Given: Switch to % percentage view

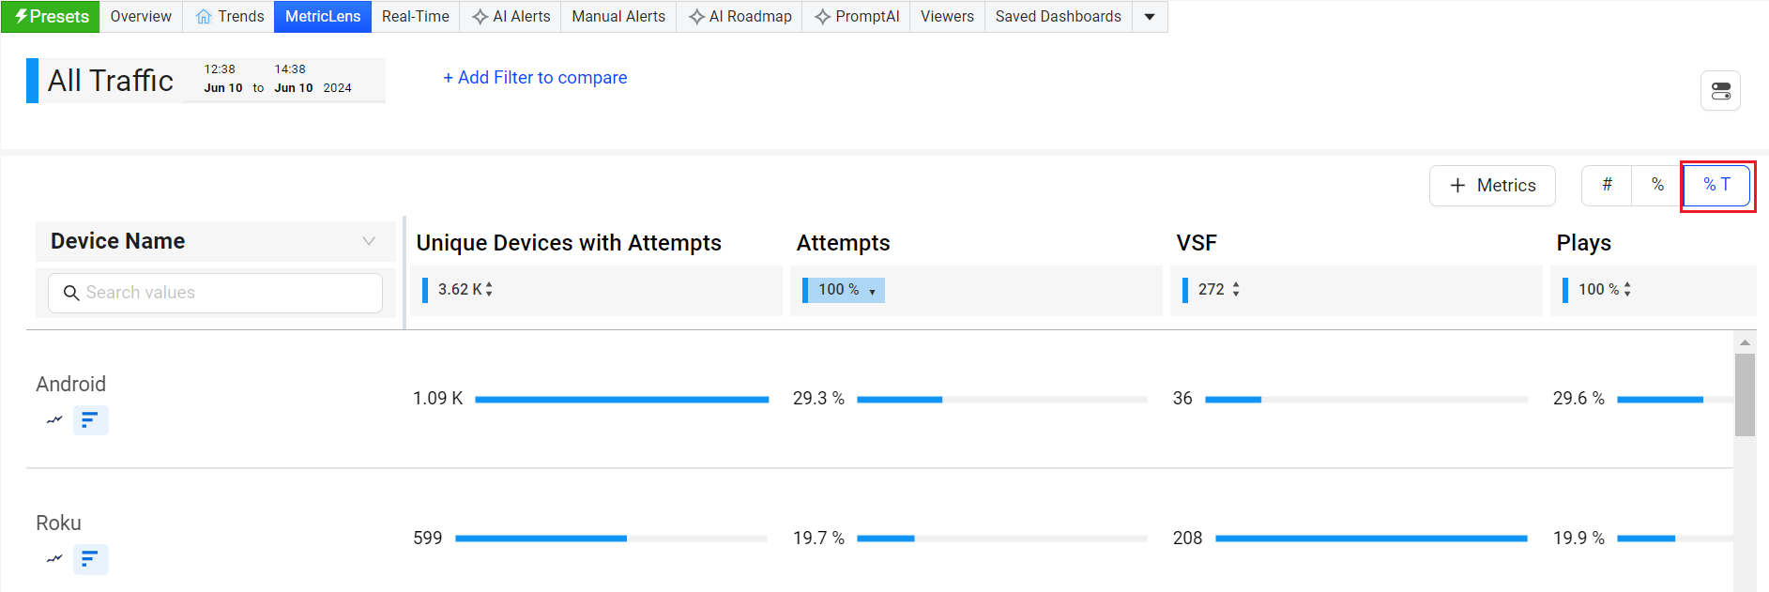Looking at the screenshot, I should pos(1657,185).
